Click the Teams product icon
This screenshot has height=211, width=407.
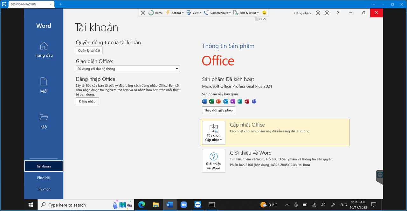point(254,102)
